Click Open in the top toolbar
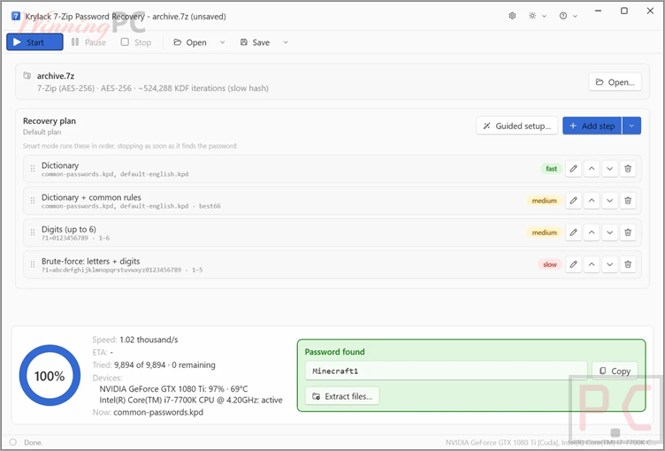 (190, 42)
